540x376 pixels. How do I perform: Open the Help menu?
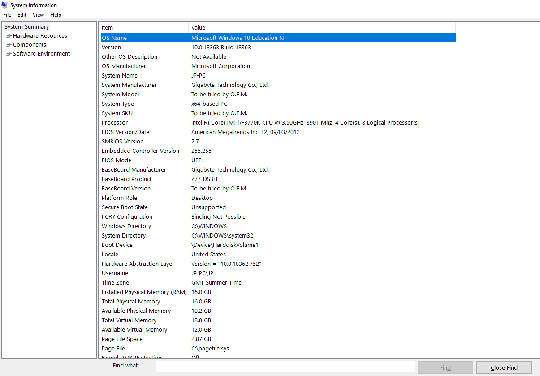coord(56,15)
